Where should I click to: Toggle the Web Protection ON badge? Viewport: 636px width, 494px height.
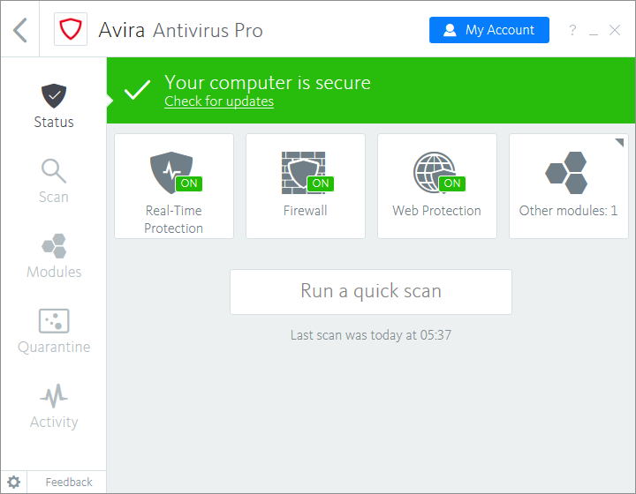tap(451, 183)
